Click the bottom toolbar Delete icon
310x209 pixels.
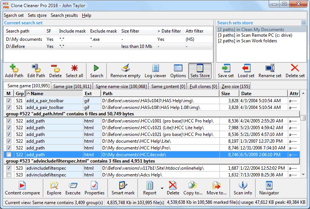pyautogui.click(x=173, y=185)
